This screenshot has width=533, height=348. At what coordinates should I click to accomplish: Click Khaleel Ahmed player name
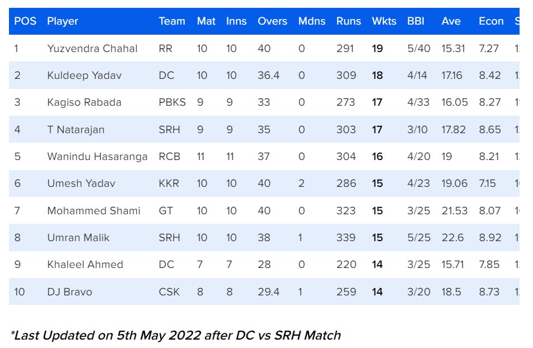[85, 265]
